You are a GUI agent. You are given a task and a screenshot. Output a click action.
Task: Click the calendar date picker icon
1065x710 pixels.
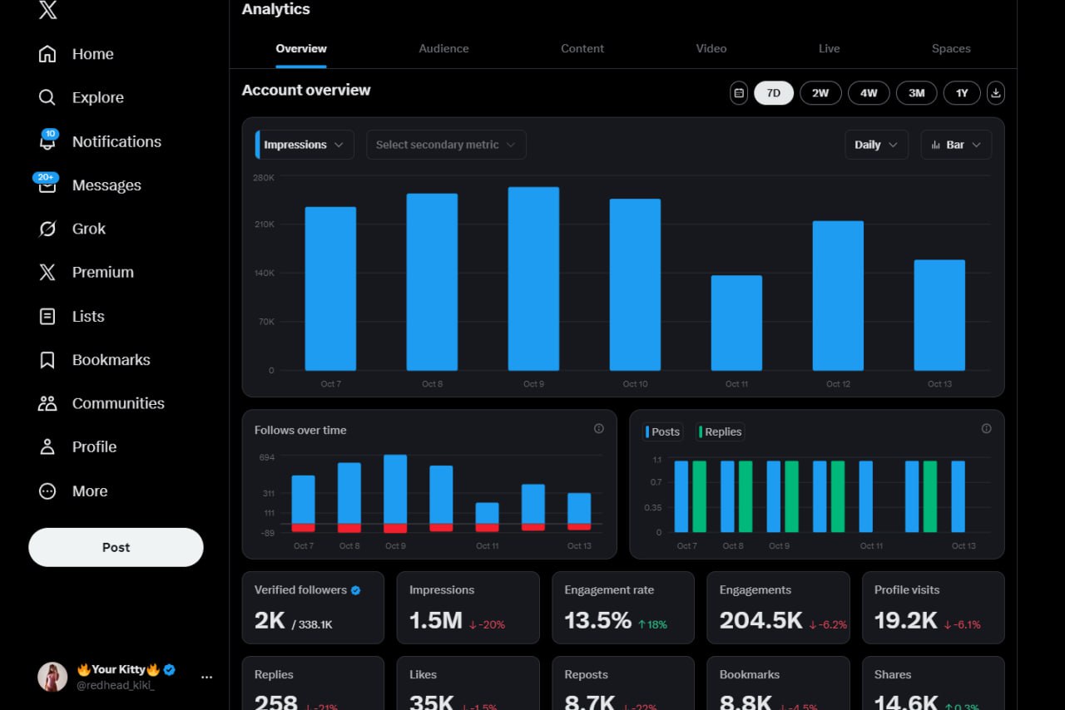point(739,93)
